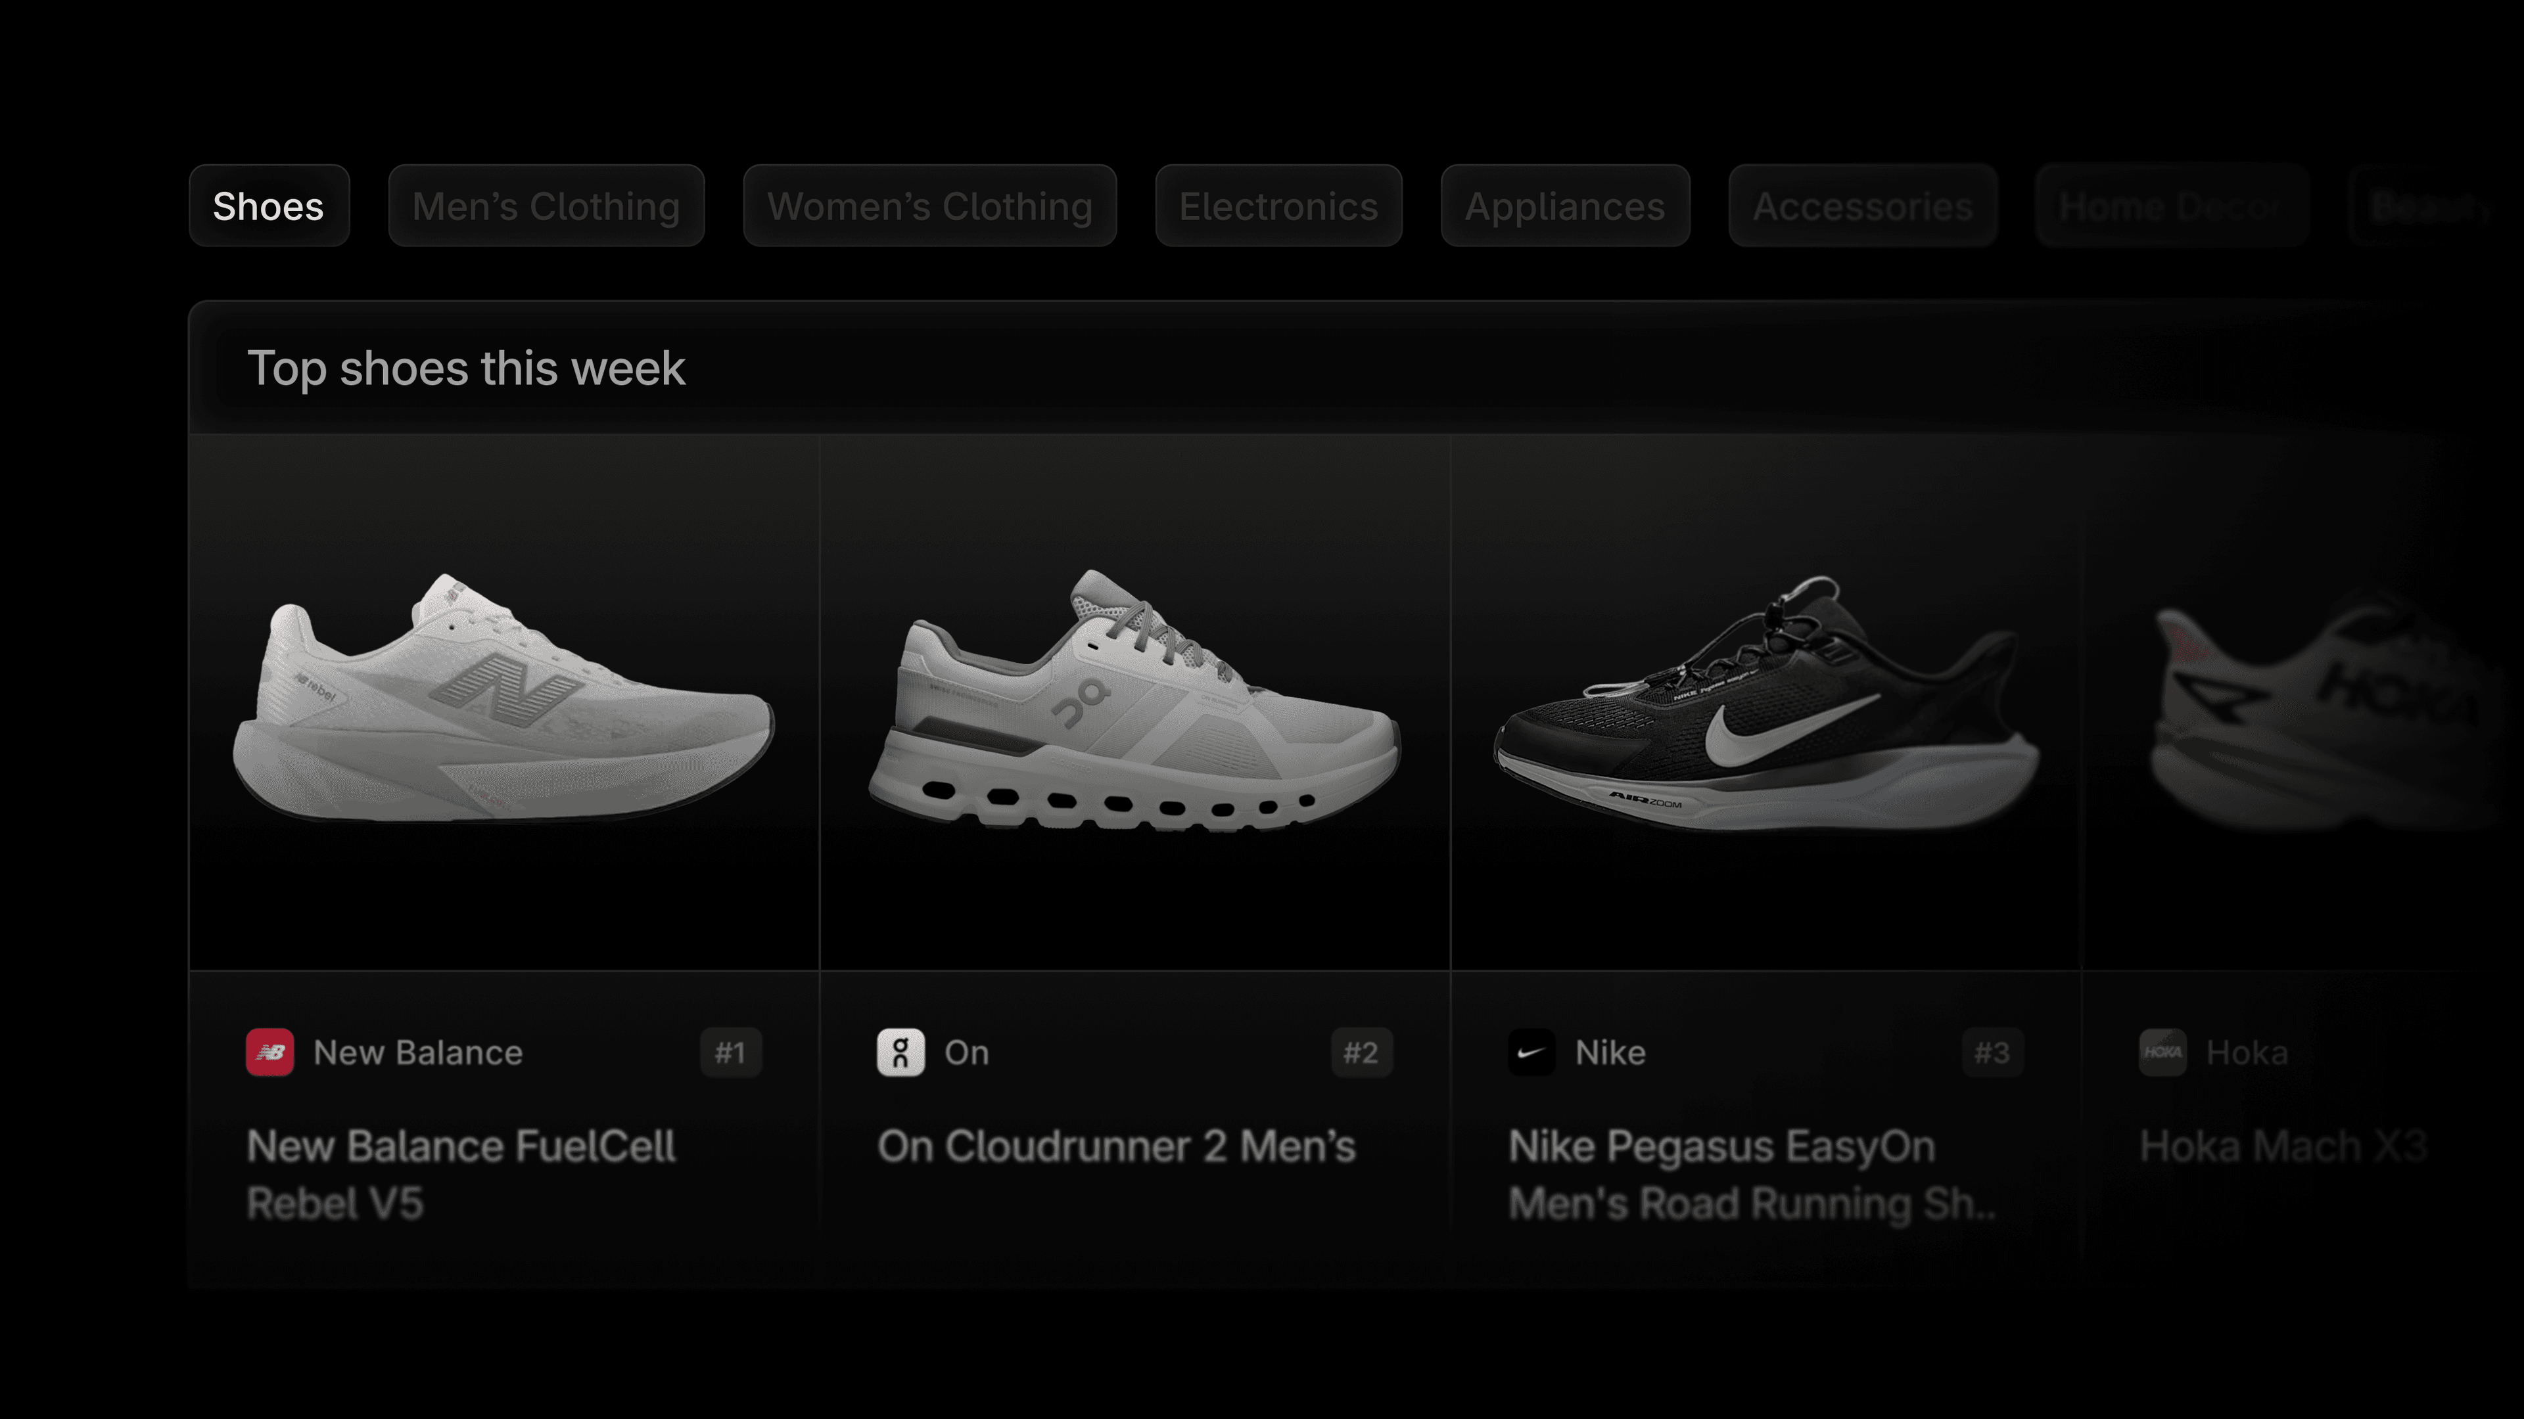Image resolution: width=2524 pixels, height=1419 pixels.
Task: Open the On Cloudrunner shoe image
Action: pyautogui.click(x=1134, y=700)
